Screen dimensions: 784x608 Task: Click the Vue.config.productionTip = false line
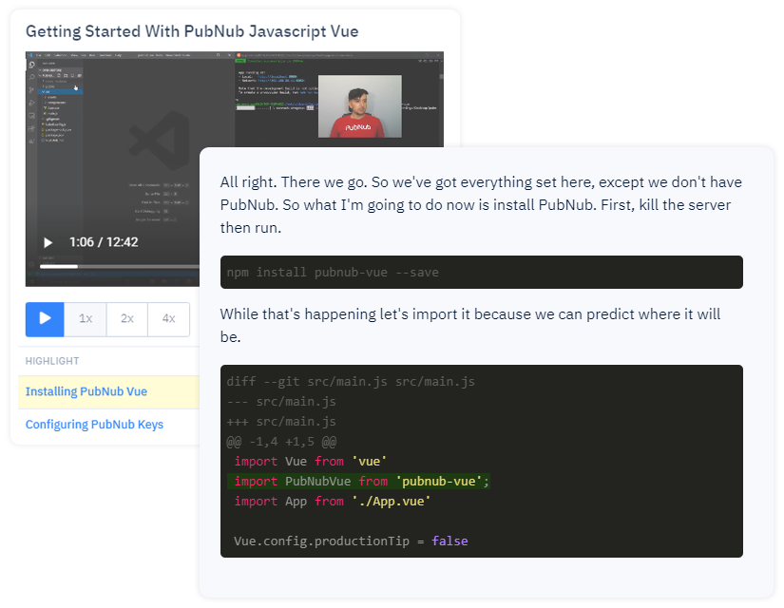pos(351,541)
